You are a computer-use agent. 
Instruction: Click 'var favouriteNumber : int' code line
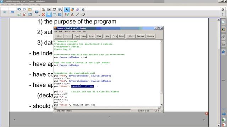[x=71, y=57]
